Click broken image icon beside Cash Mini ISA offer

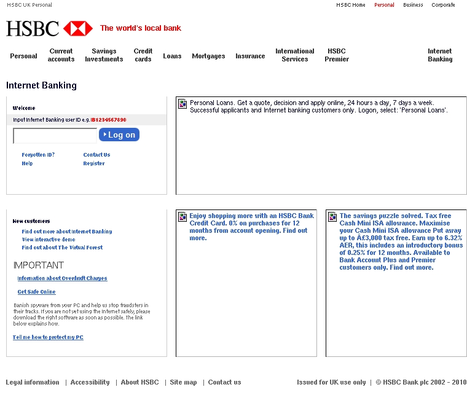[x=332, y=217]
